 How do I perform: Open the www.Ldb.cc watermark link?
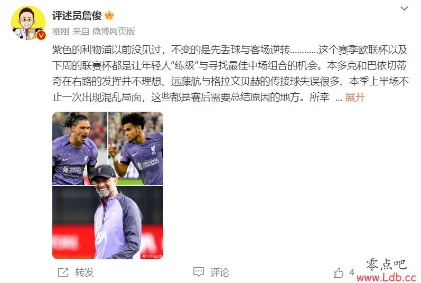386,277
